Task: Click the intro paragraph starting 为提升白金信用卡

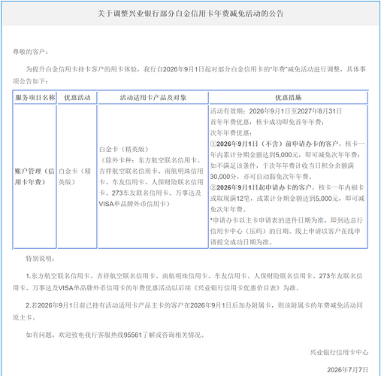Action: tap(189, 75)
